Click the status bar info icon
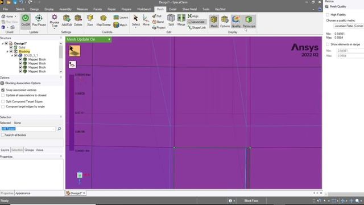Viewport: 364px width, 205px height. click(230, 200)
